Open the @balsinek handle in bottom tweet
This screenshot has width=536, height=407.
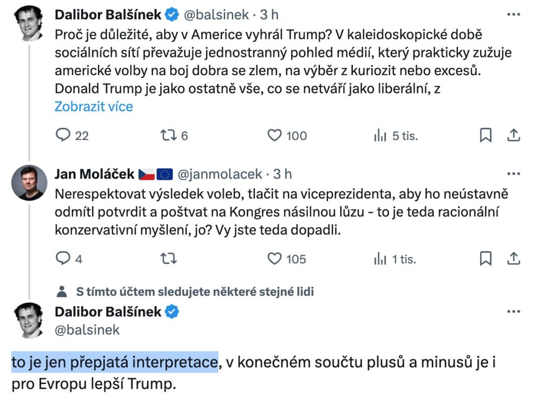coord(87,330)
